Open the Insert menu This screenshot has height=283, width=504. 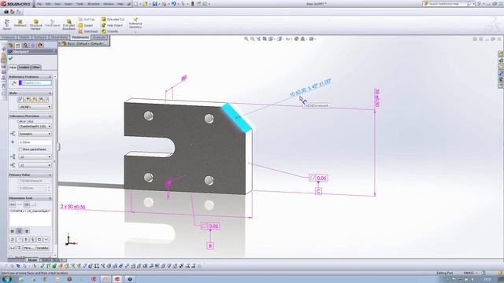(69, 4)
